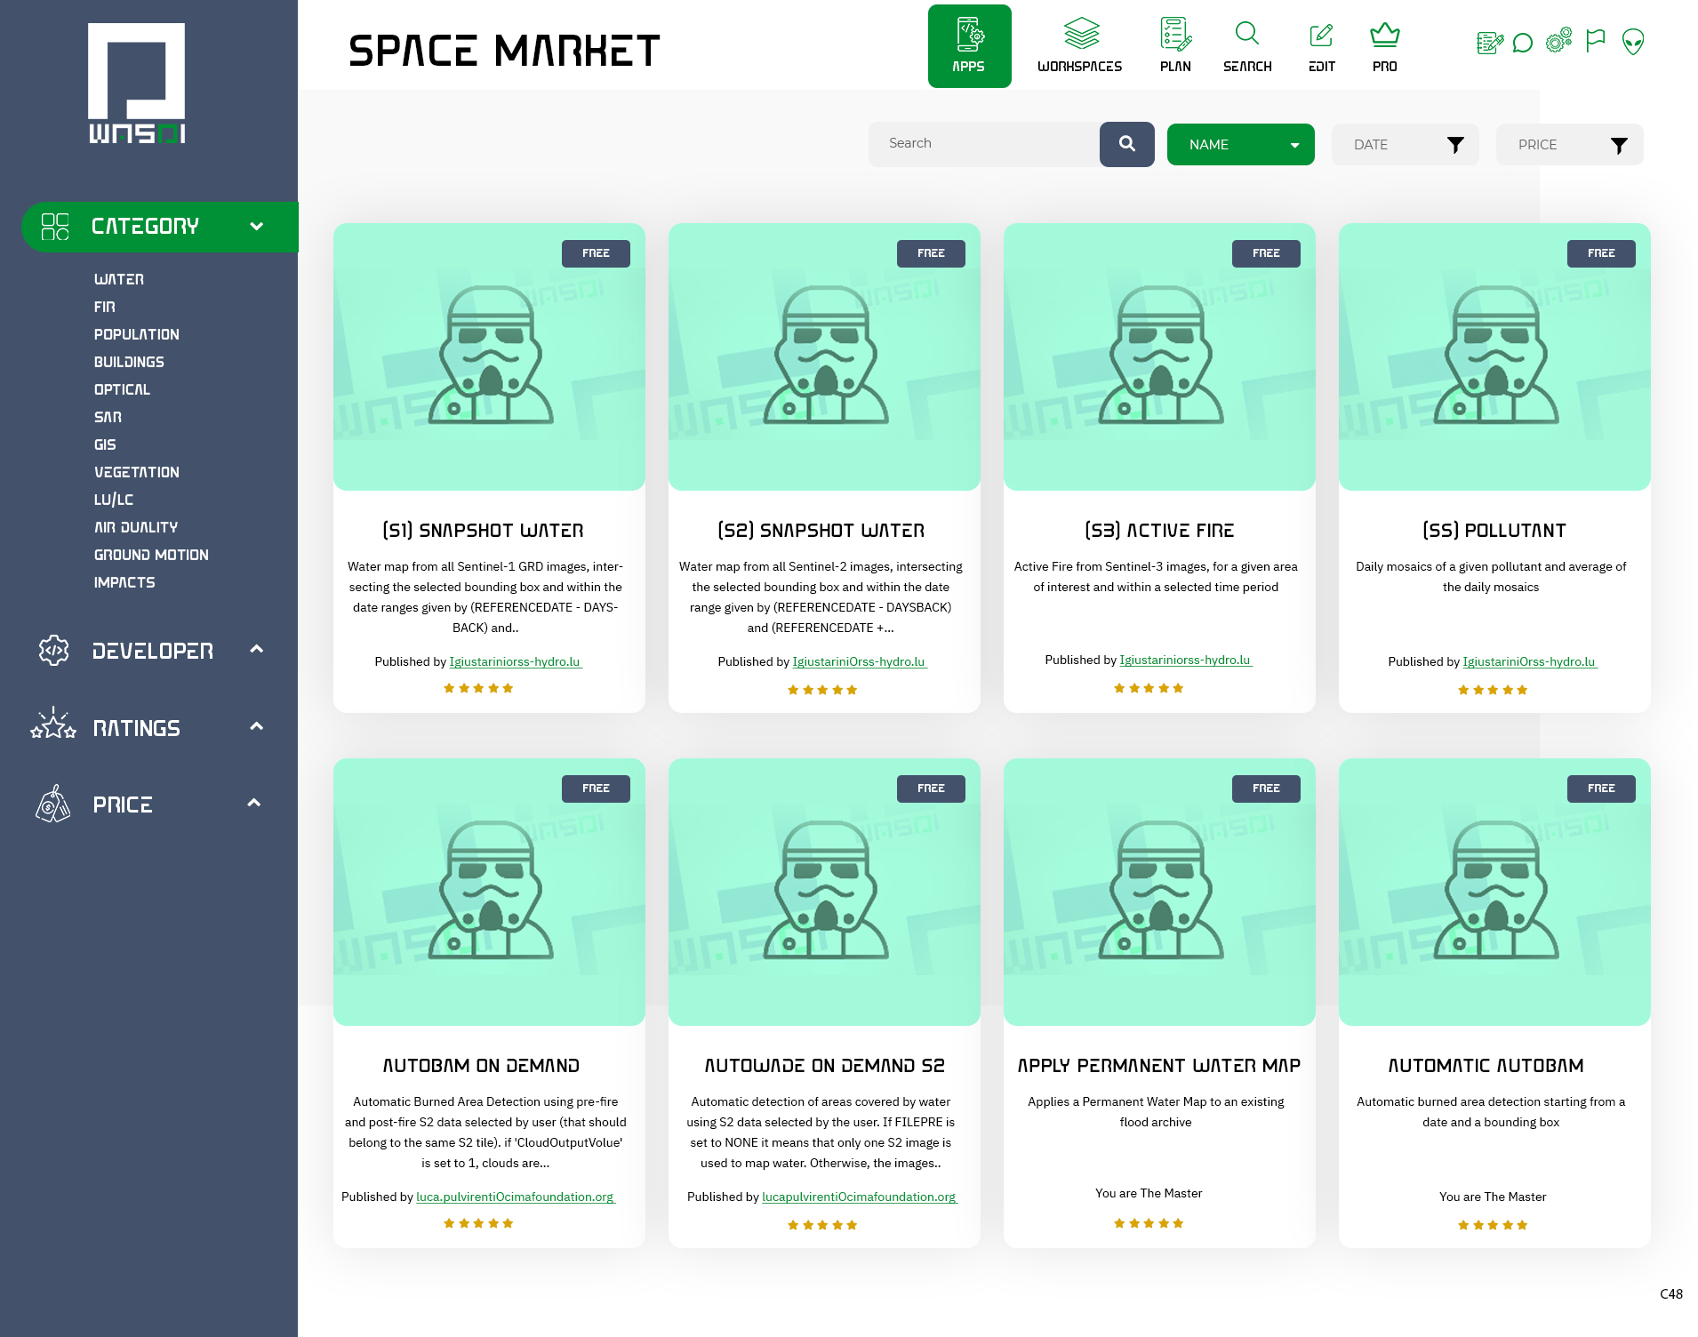Image resolution: width=1698 pixels, height=1337 pixels.
Task: Open the (S1) Snapshot Water thumbnail
Action: (489, 356)
